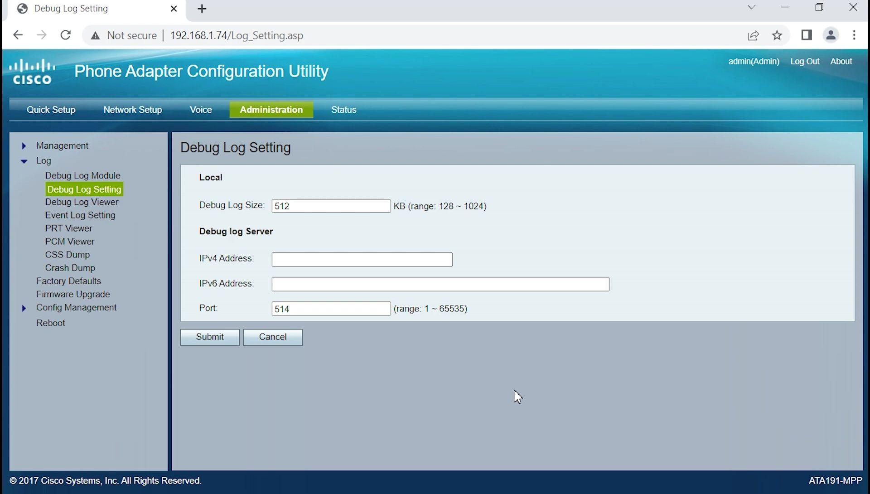Viewport: 870px width, 494px height.
Task: Expand the Management tree section
Action: point(24,146)
